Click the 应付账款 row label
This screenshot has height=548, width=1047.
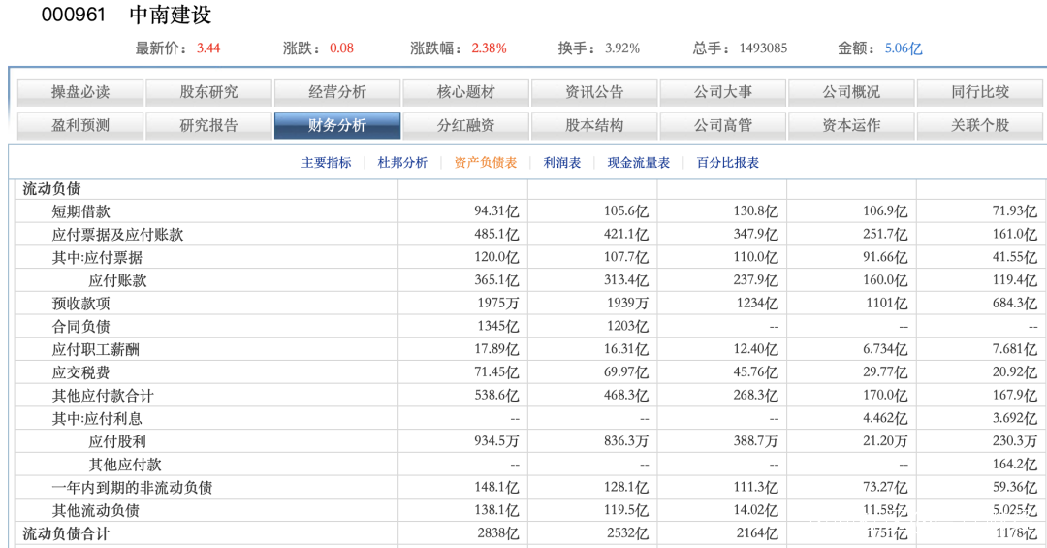tap(117, 280)
